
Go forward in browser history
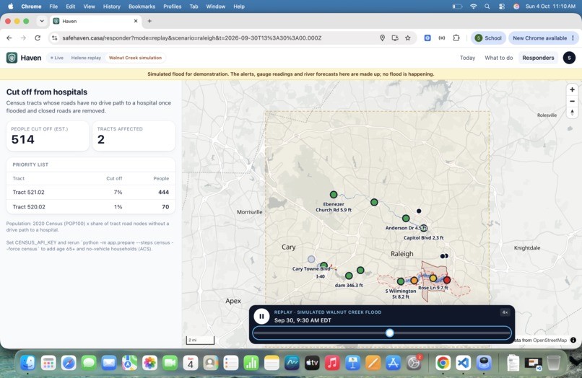(23, 38)
